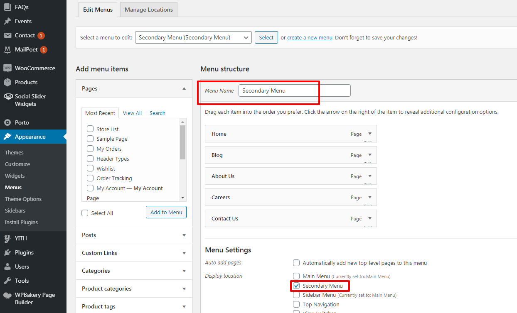Click the Contact notification badge

[x=41, y=36]
